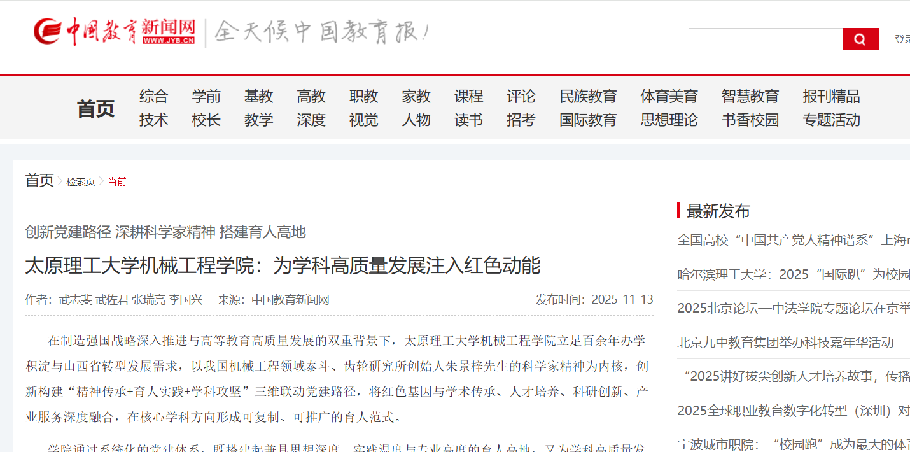Click the 全天候中国教育报 slogan banner
The width and height of the screenshot is (910, 452).
[x=321, y=32]
